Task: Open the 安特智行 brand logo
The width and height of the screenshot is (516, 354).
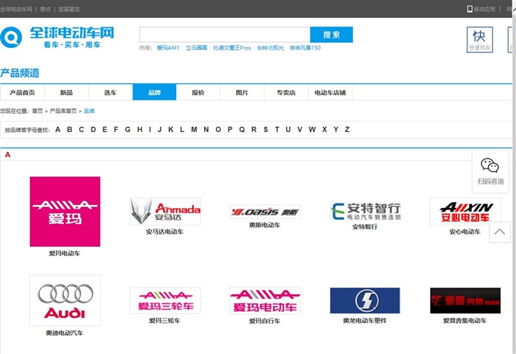Action: (x=365, y=212)
